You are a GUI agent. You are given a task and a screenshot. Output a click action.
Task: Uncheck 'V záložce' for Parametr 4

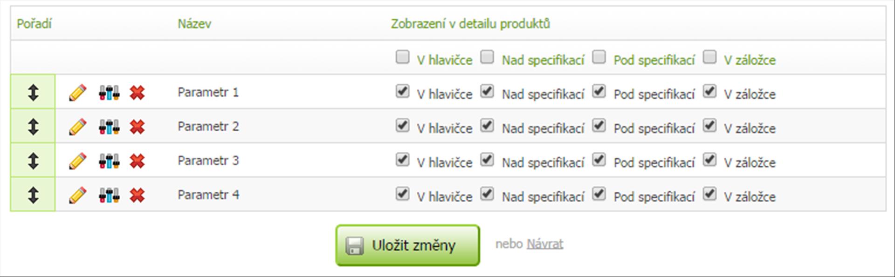click(709, 194)
